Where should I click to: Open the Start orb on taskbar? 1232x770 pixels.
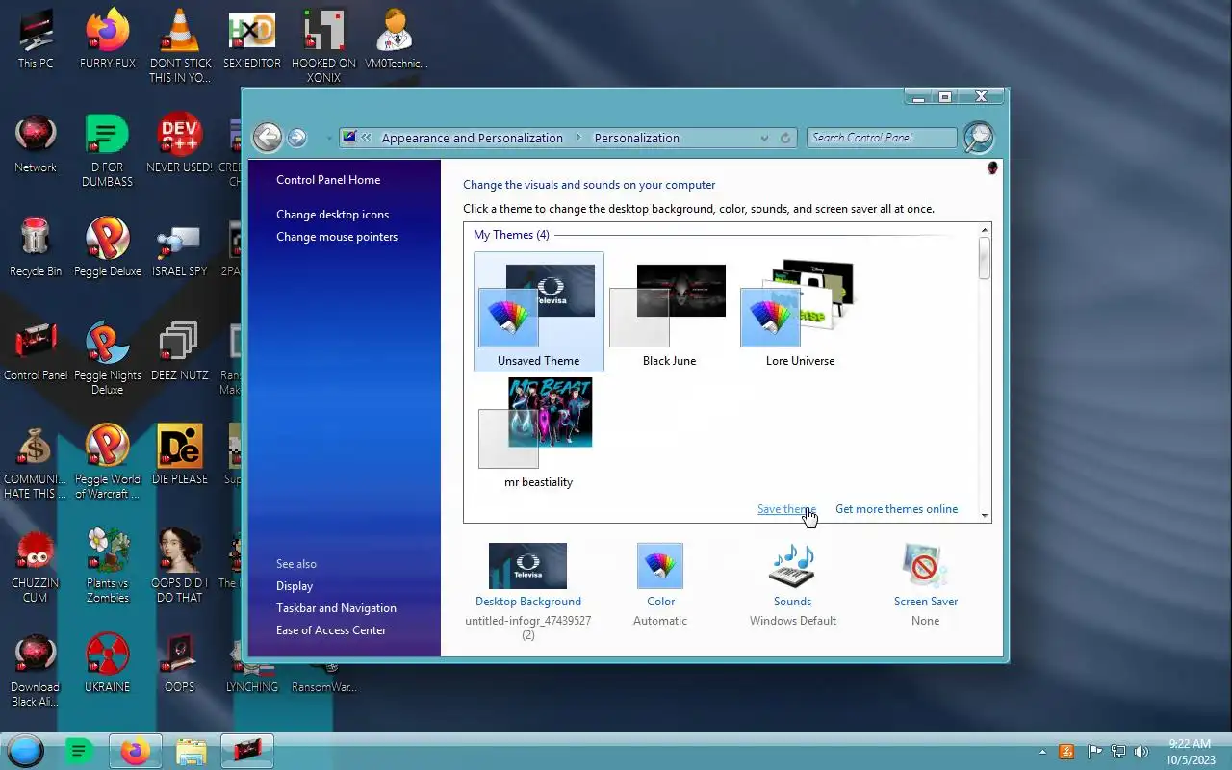pos(26,751)
